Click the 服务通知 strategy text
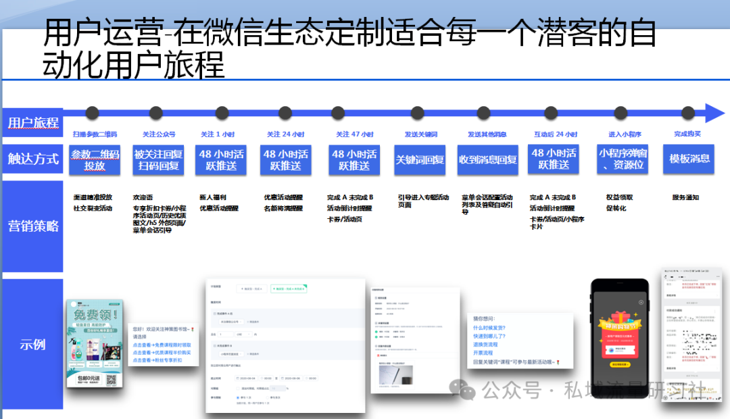Screen dimensions: 730x419 (x=685, y=197)
